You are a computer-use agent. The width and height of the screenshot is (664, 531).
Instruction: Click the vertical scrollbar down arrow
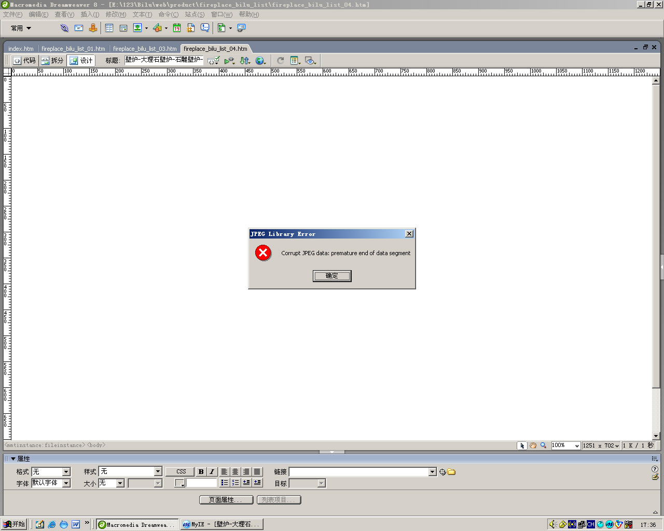pyautogui.click(x=656, y=436)
